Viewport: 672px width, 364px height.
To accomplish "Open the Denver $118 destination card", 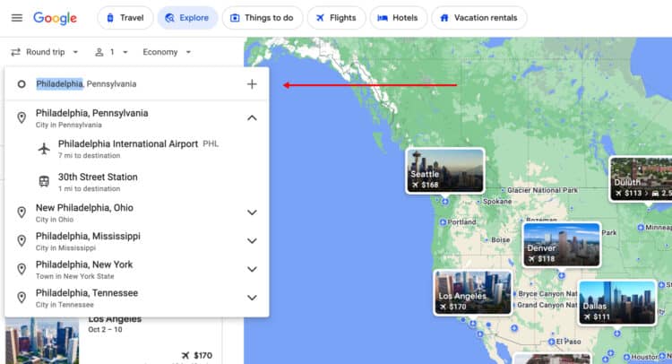I will (562, 244).
